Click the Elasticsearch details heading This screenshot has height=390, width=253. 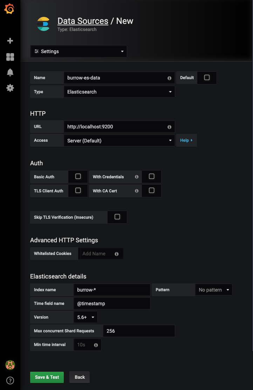58,276
